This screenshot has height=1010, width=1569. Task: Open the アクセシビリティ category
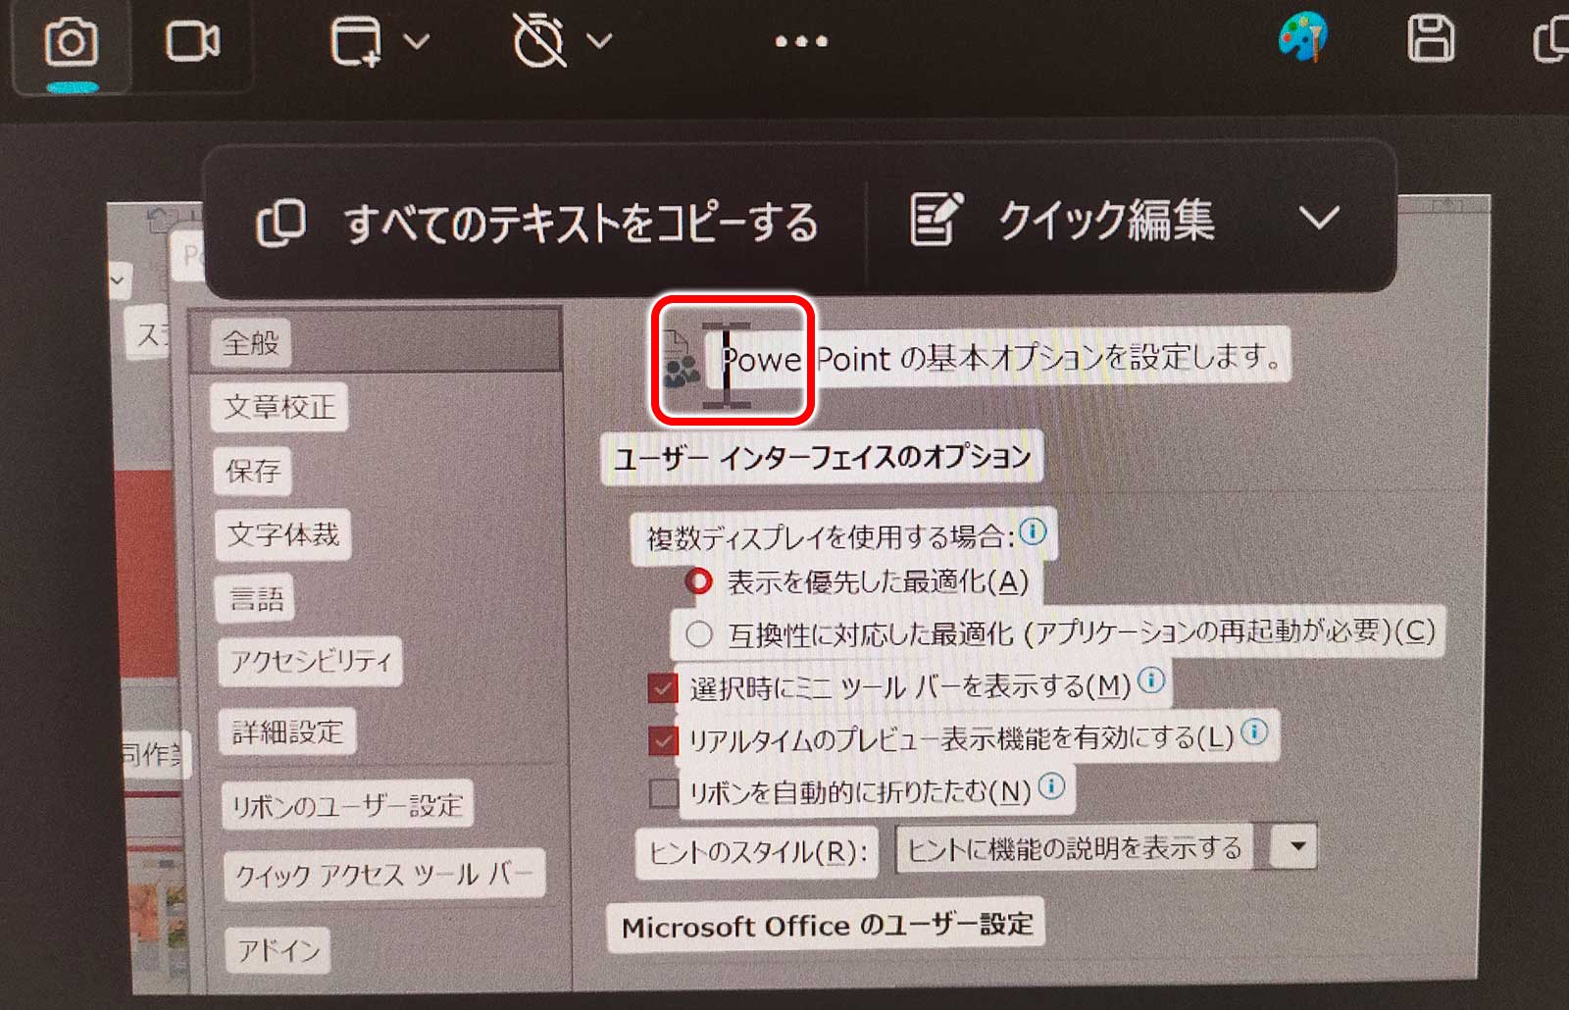pyautogui.click(x=311, y=661)
